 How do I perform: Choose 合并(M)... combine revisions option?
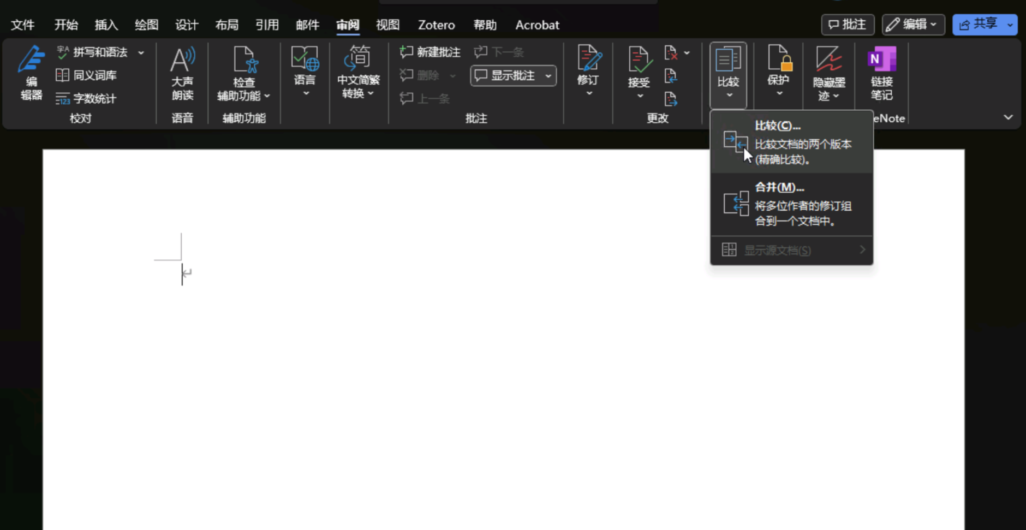tap(791, 204)
